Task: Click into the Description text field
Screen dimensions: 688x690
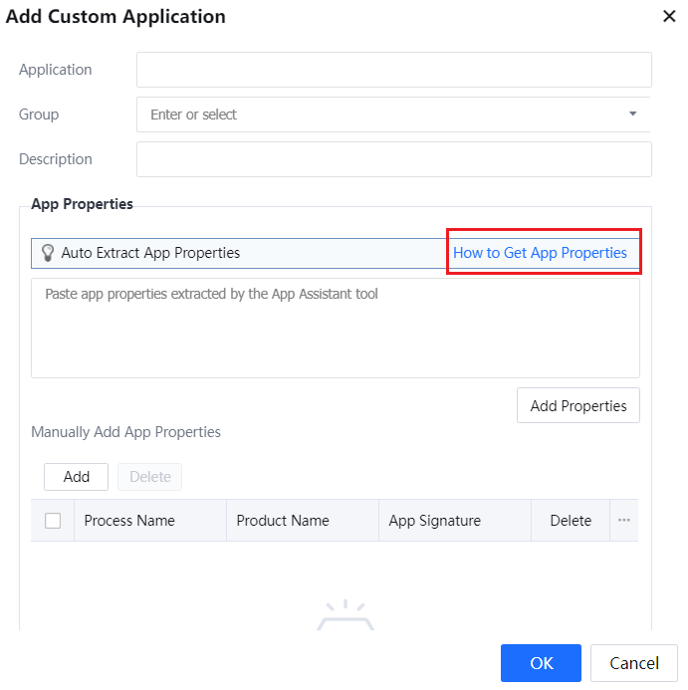Action: [393, 159]
